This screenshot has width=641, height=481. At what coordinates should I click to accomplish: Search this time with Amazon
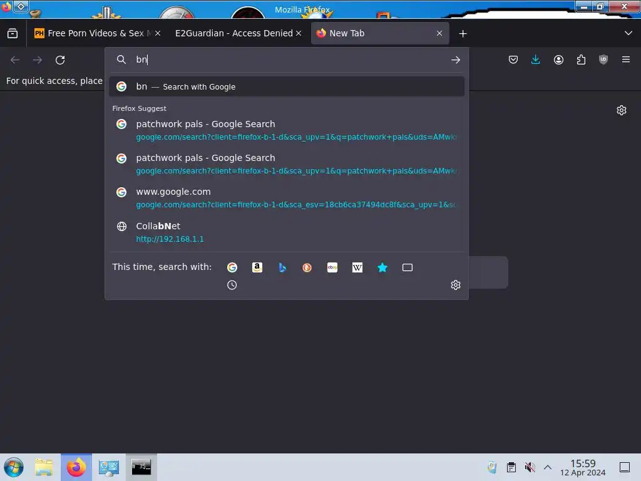[257, 267]
